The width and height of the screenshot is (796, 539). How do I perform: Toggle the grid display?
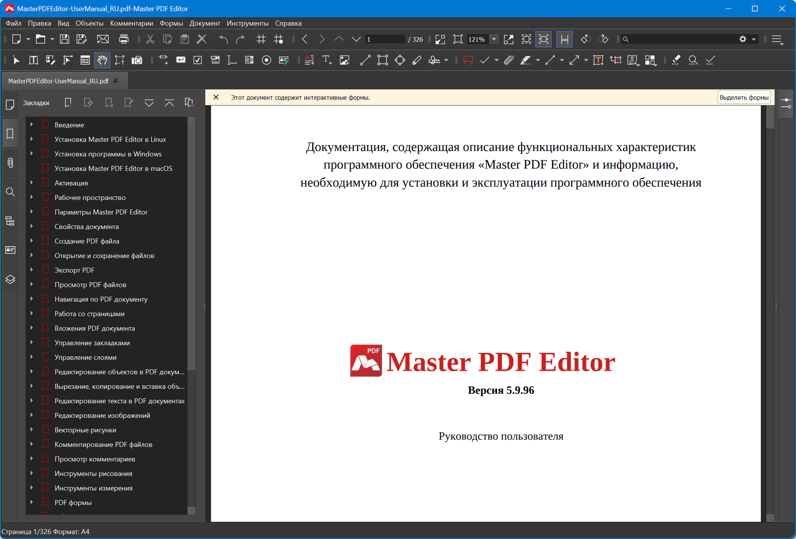pyautogui.click(x=261, y=39)
